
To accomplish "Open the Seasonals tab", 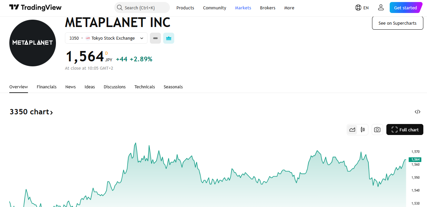I will pos(173,87).
